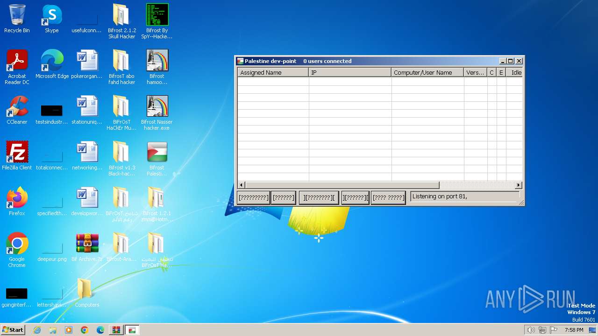Open Acrobat Reader DC shortcut

click(17, 67)
